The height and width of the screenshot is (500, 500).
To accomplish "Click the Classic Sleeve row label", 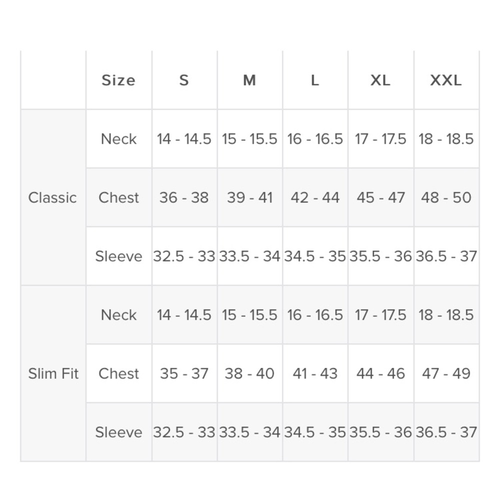I will [118, 256].
